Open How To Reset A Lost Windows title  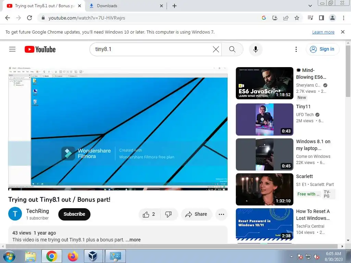[313, 215]
